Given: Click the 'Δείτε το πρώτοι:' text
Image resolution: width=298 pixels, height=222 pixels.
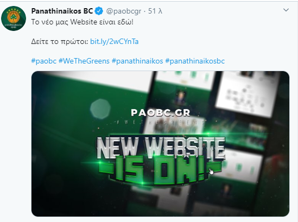Looking at the screenshot, I should [60, 41].
